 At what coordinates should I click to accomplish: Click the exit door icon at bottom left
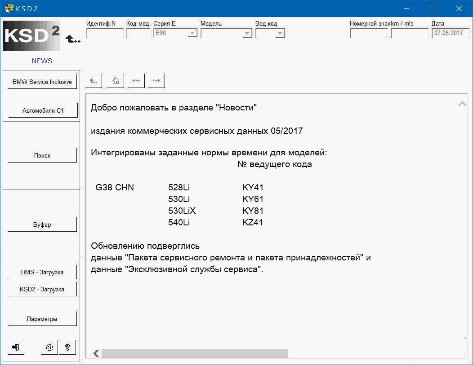(16, 347)
